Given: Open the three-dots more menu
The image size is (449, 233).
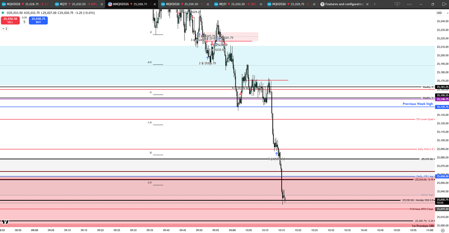Looking at the screenshot, I should coord(409,4).
